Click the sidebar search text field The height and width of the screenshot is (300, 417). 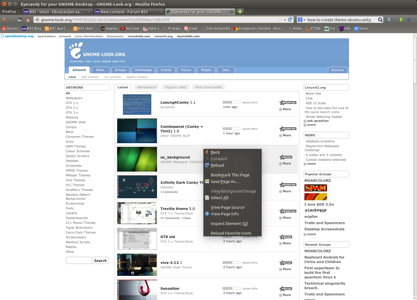tap(79, 261)
